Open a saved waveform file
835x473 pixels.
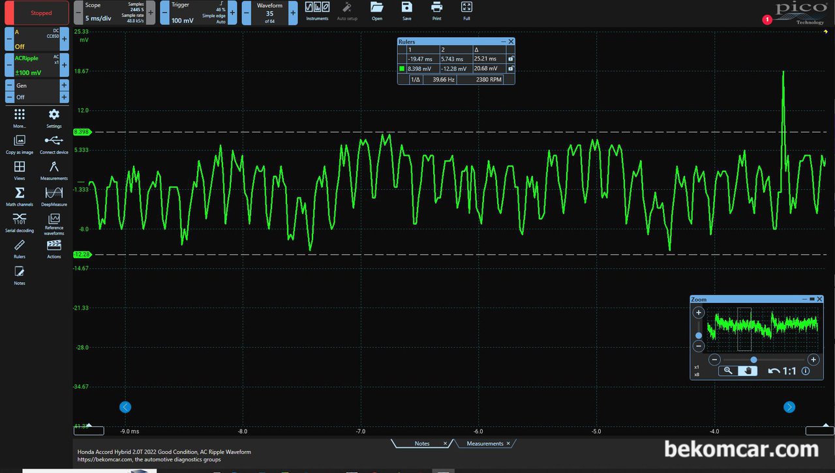click(x=377, y=10)
